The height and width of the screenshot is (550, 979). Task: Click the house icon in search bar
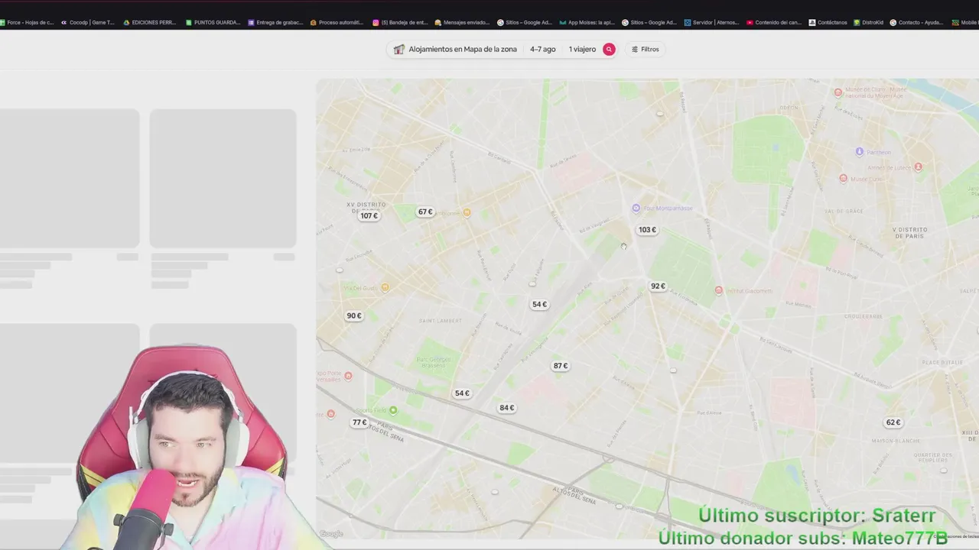[398, 49]
